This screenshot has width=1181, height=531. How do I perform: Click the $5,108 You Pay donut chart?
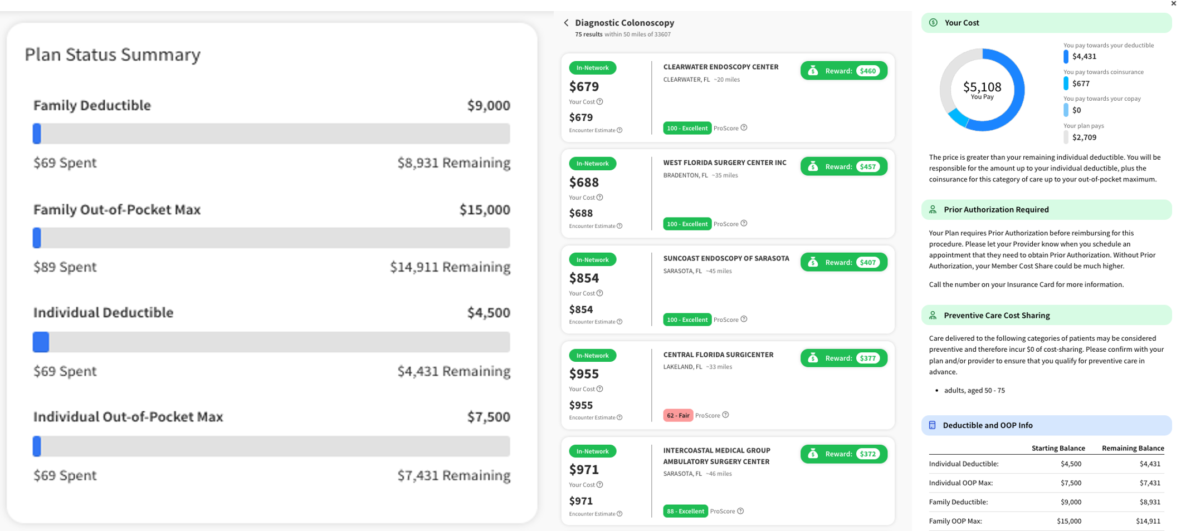pyautogui.click(x=982, y=90)
